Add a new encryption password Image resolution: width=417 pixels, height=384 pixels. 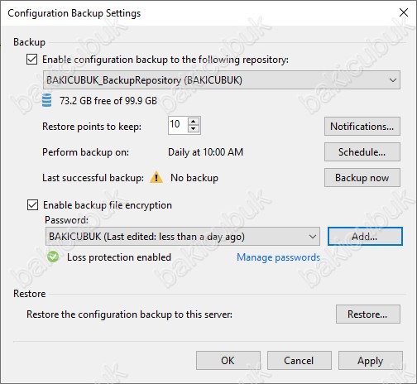(x=365, y=237)
